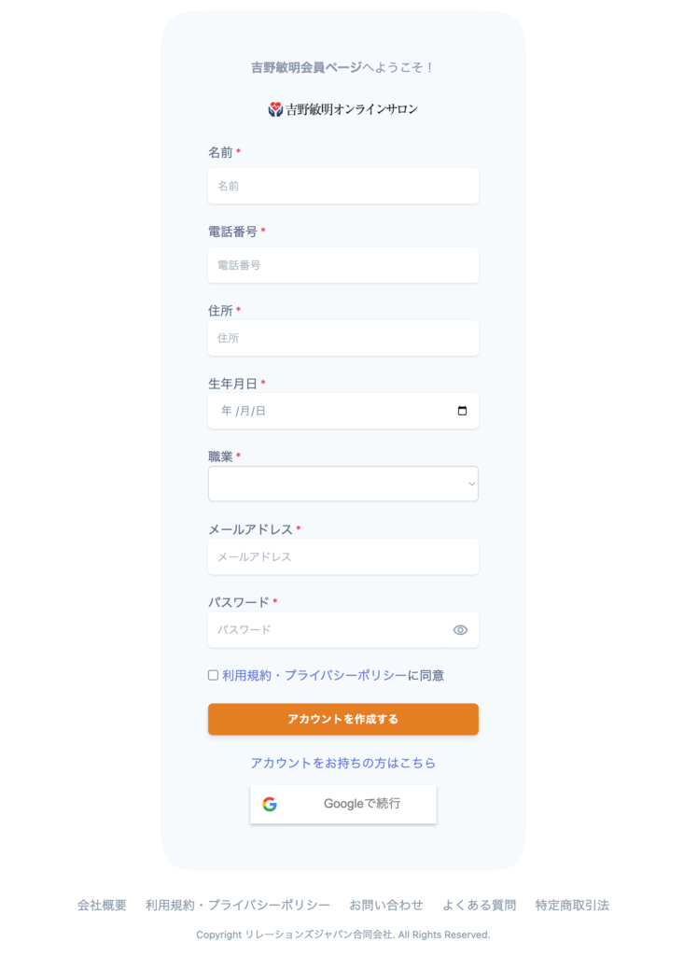Viewport: 698px width, 956px height.
Task: Focus the 電話番号 input field
Action: pos(342,265)
